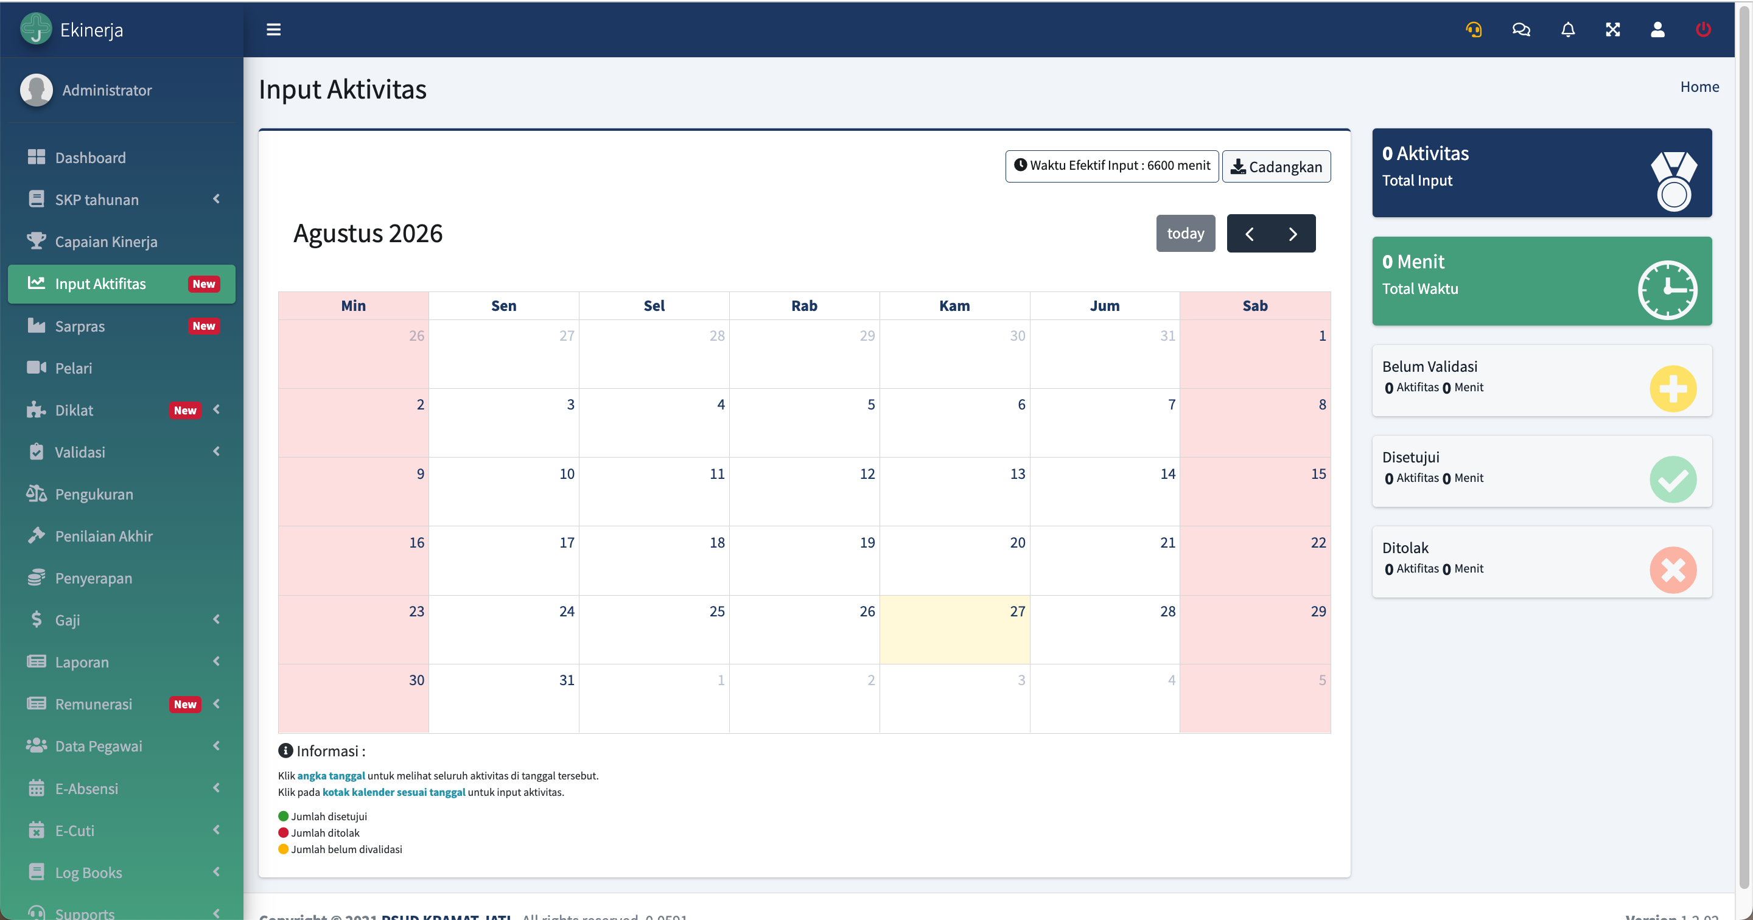Expand the Remunerasi submenu
The image size is (1753, 920).
217,703
